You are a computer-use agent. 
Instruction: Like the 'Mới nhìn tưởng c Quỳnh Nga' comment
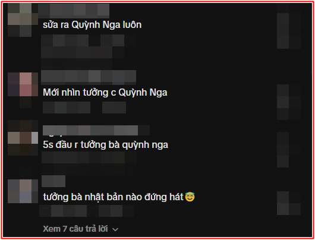289,102
